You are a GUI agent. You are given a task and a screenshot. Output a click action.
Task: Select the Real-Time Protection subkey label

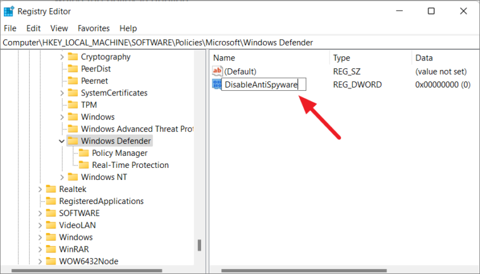[130, 165]
